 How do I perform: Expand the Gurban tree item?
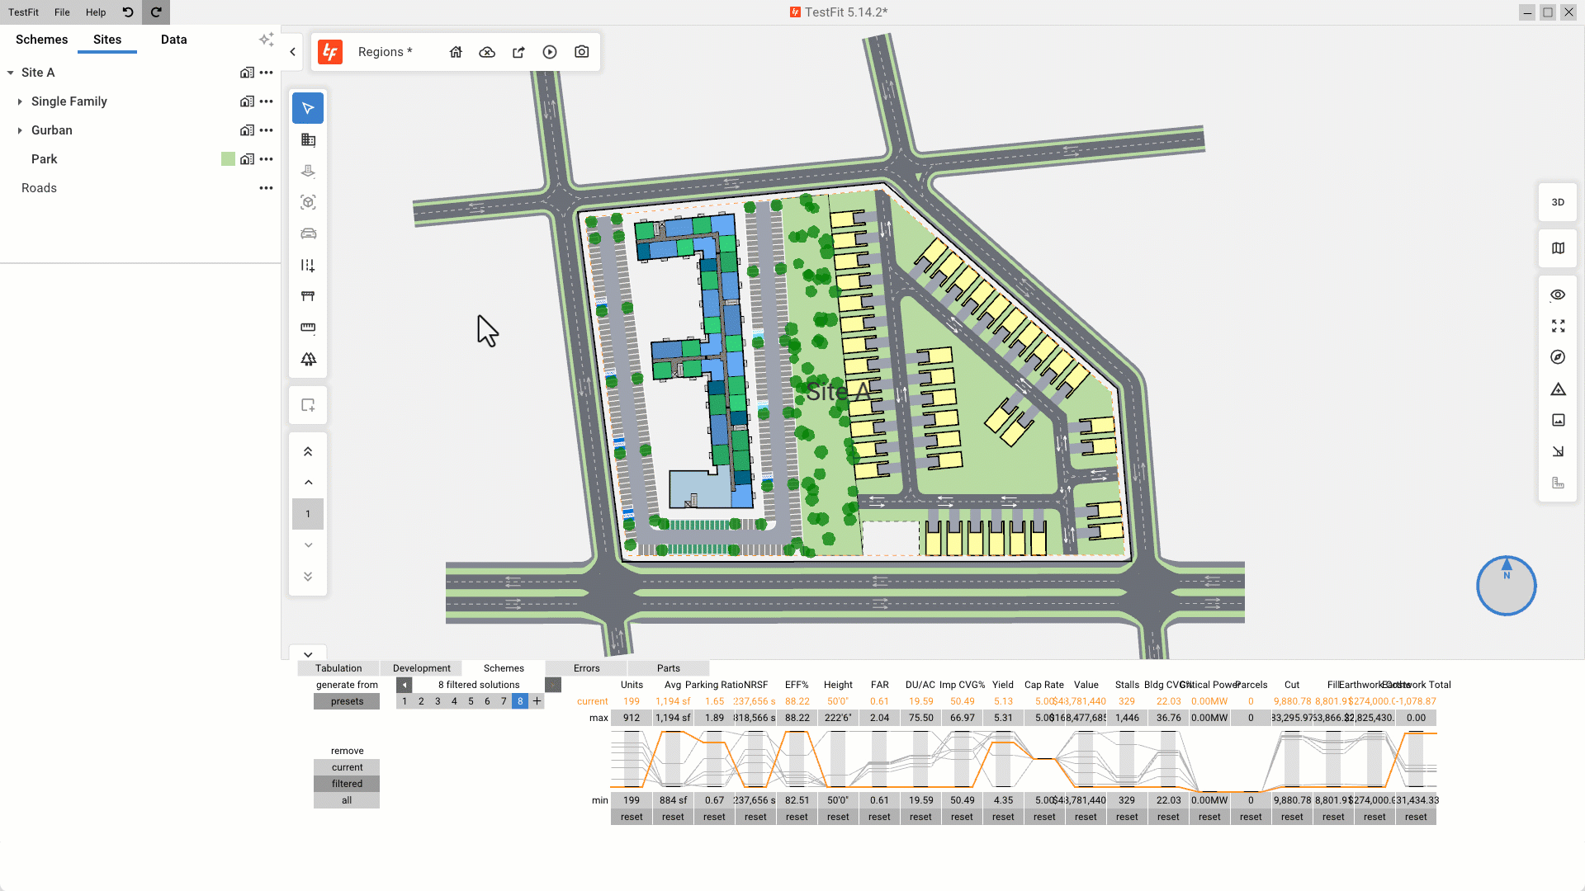coord(20,130)
